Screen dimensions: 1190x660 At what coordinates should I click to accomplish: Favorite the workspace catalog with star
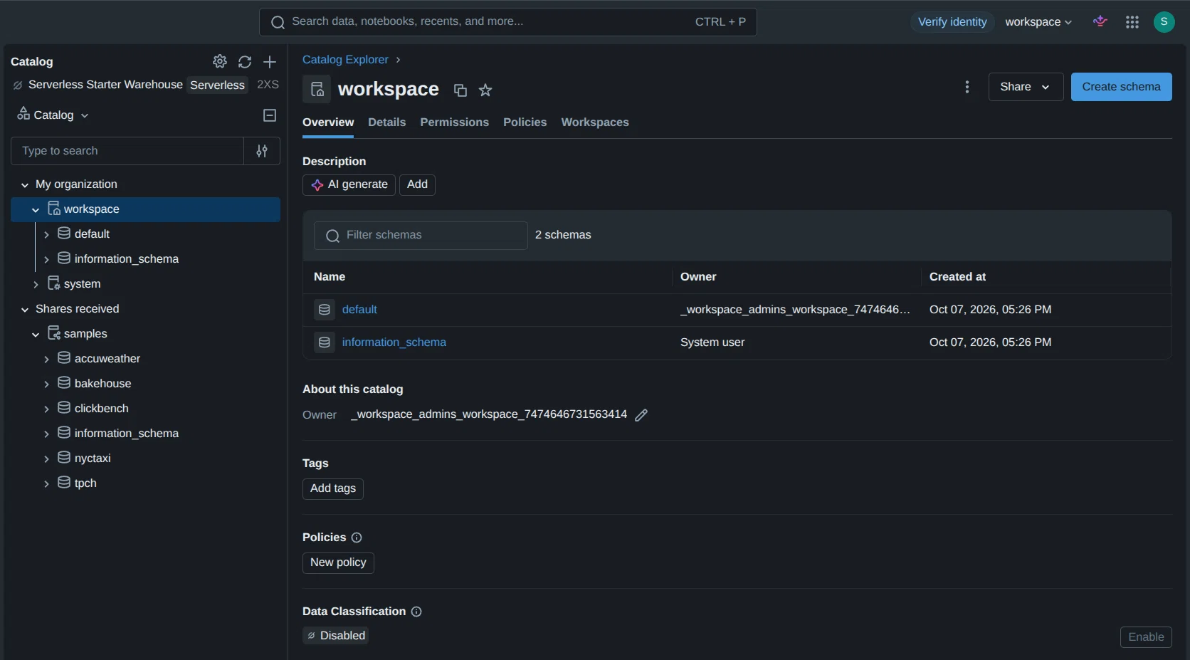pyautogui.click(x=485, y=90)
